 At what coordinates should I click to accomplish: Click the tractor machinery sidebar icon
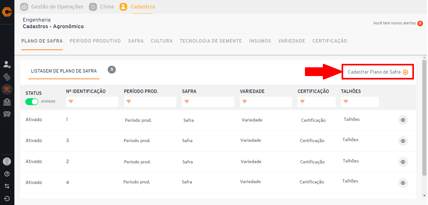coord(7,114)
